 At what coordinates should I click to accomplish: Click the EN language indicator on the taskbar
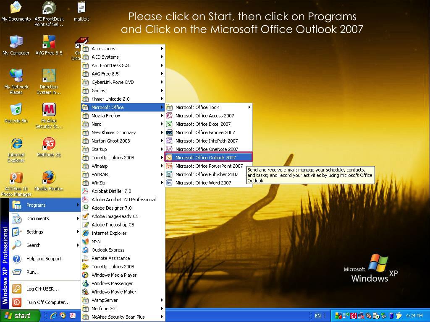(318, 316)
